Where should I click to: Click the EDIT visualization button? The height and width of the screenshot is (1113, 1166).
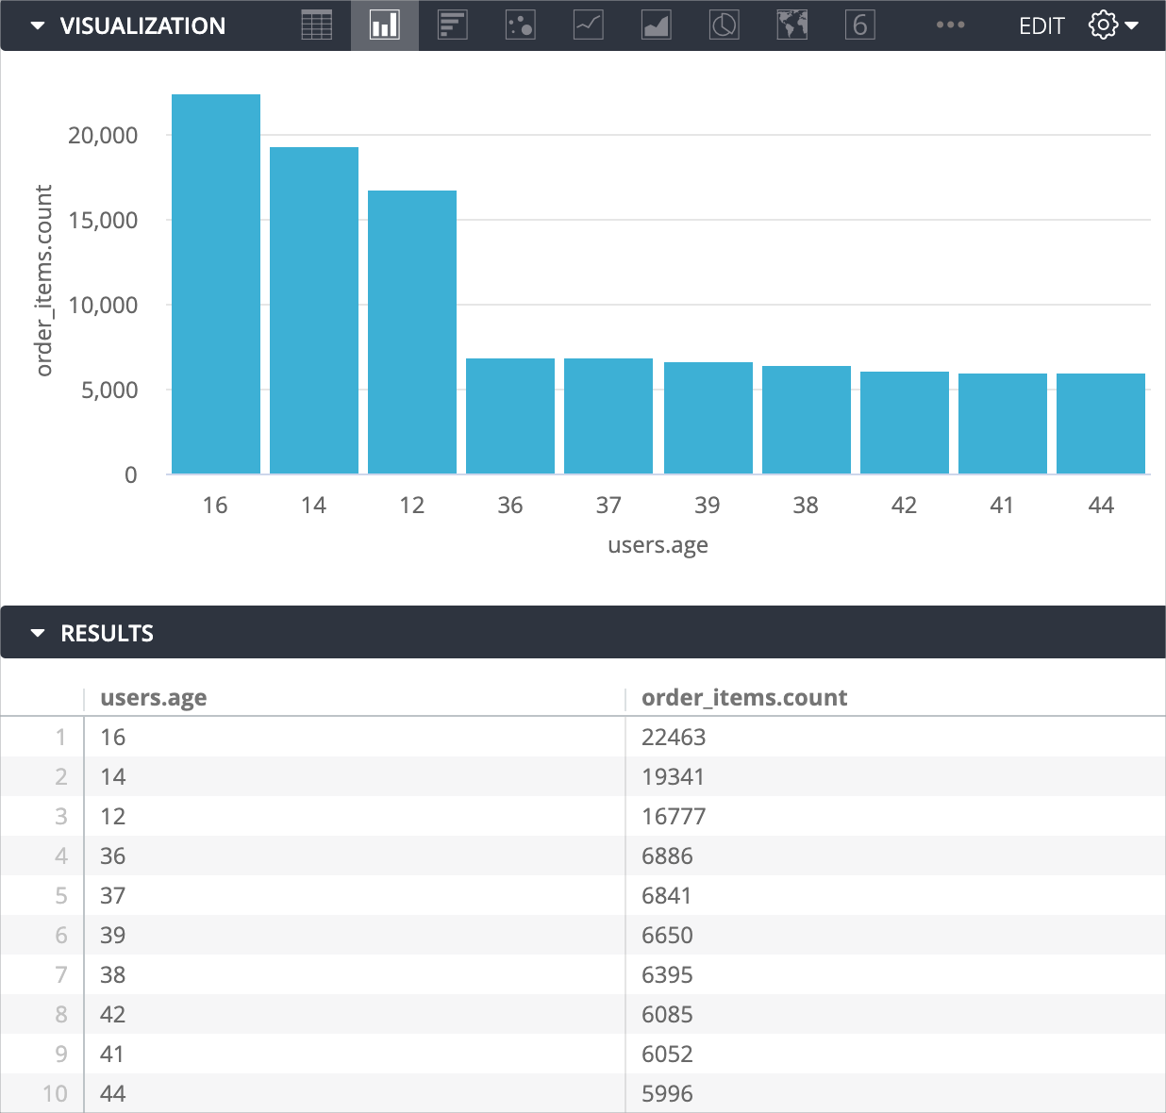click(1041, 25)
